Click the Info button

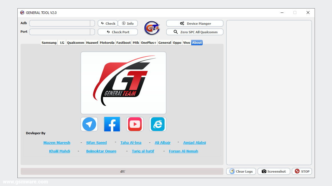pos(128,23)
